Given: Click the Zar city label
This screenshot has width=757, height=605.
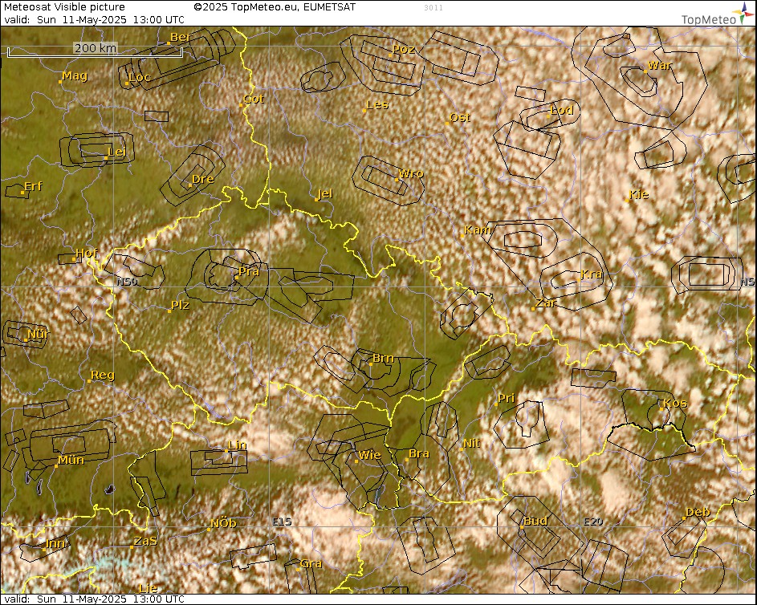Looking at the screenshot, I should [x=546, y=303].
